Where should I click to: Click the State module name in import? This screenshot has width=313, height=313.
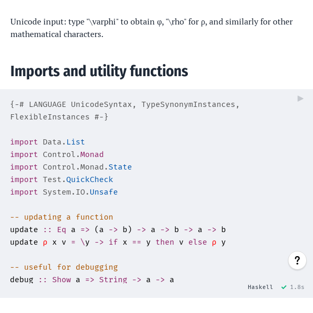click(x=120, y=167)
